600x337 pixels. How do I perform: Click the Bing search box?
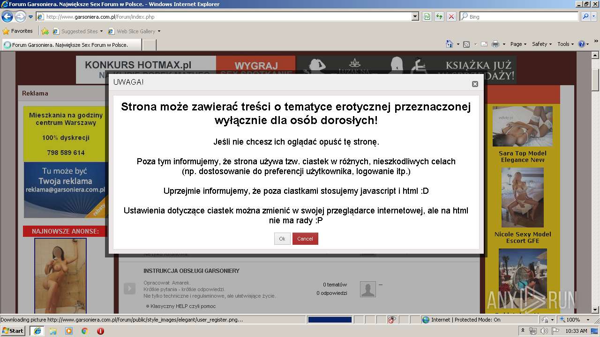point(519,17)
